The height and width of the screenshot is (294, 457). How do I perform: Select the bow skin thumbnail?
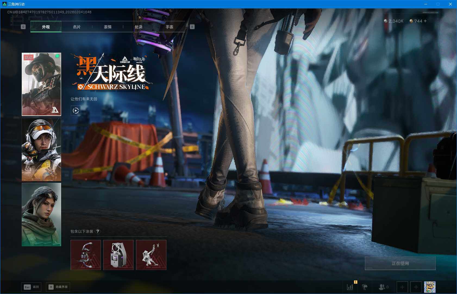tap(86, 255)
